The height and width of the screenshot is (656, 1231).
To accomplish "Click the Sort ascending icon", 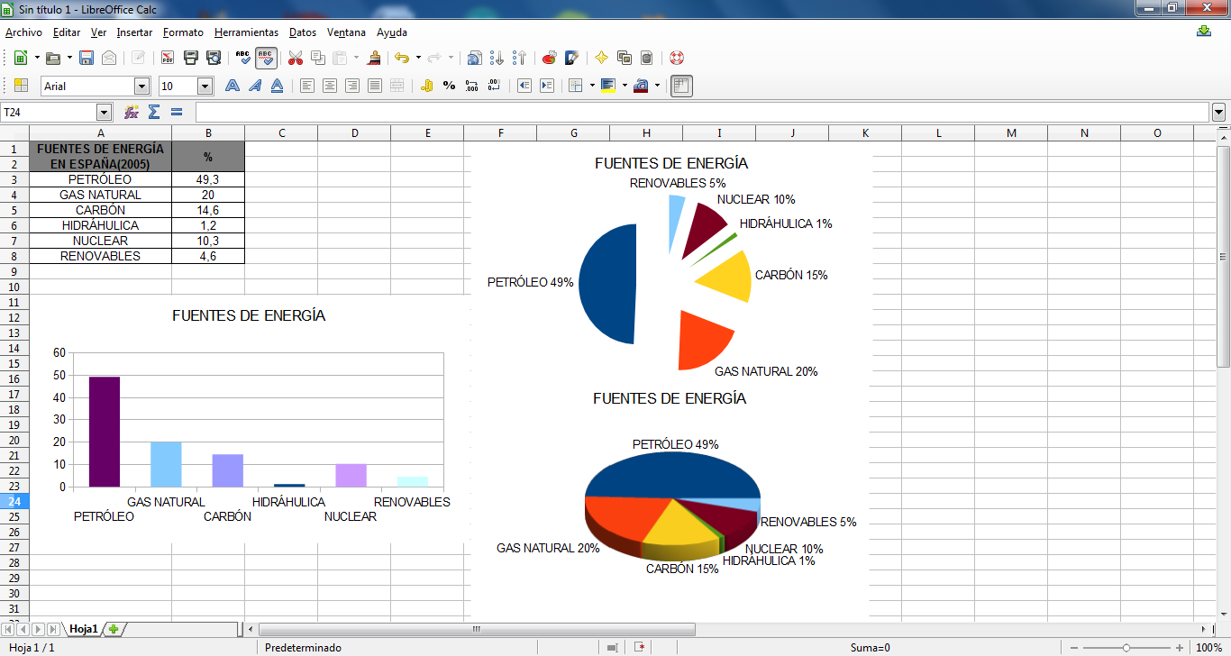I will coord(497,58).
